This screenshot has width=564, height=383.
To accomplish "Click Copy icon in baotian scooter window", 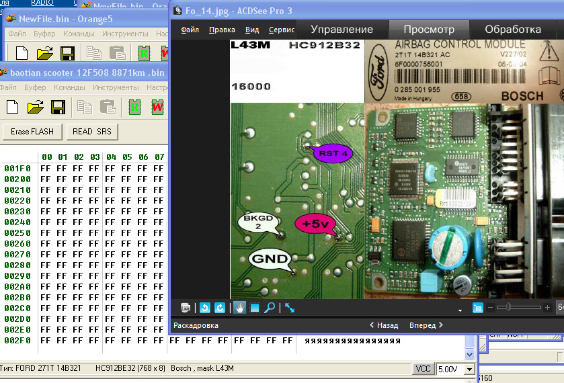I will 85,107.
